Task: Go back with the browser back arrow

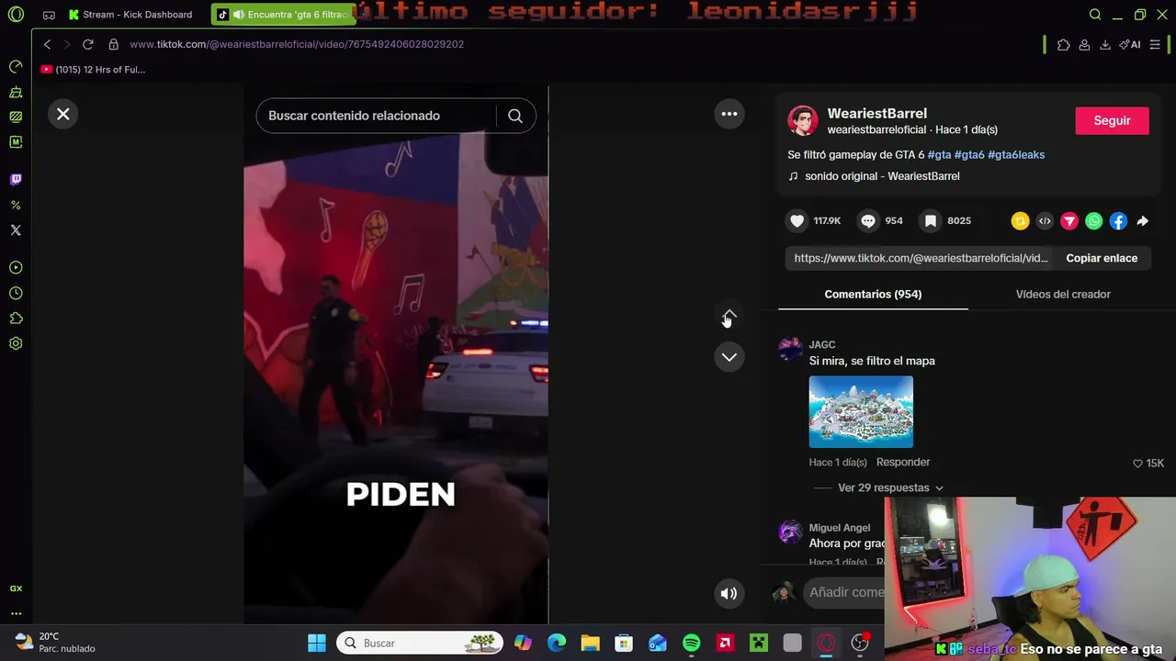Action: 48,44
